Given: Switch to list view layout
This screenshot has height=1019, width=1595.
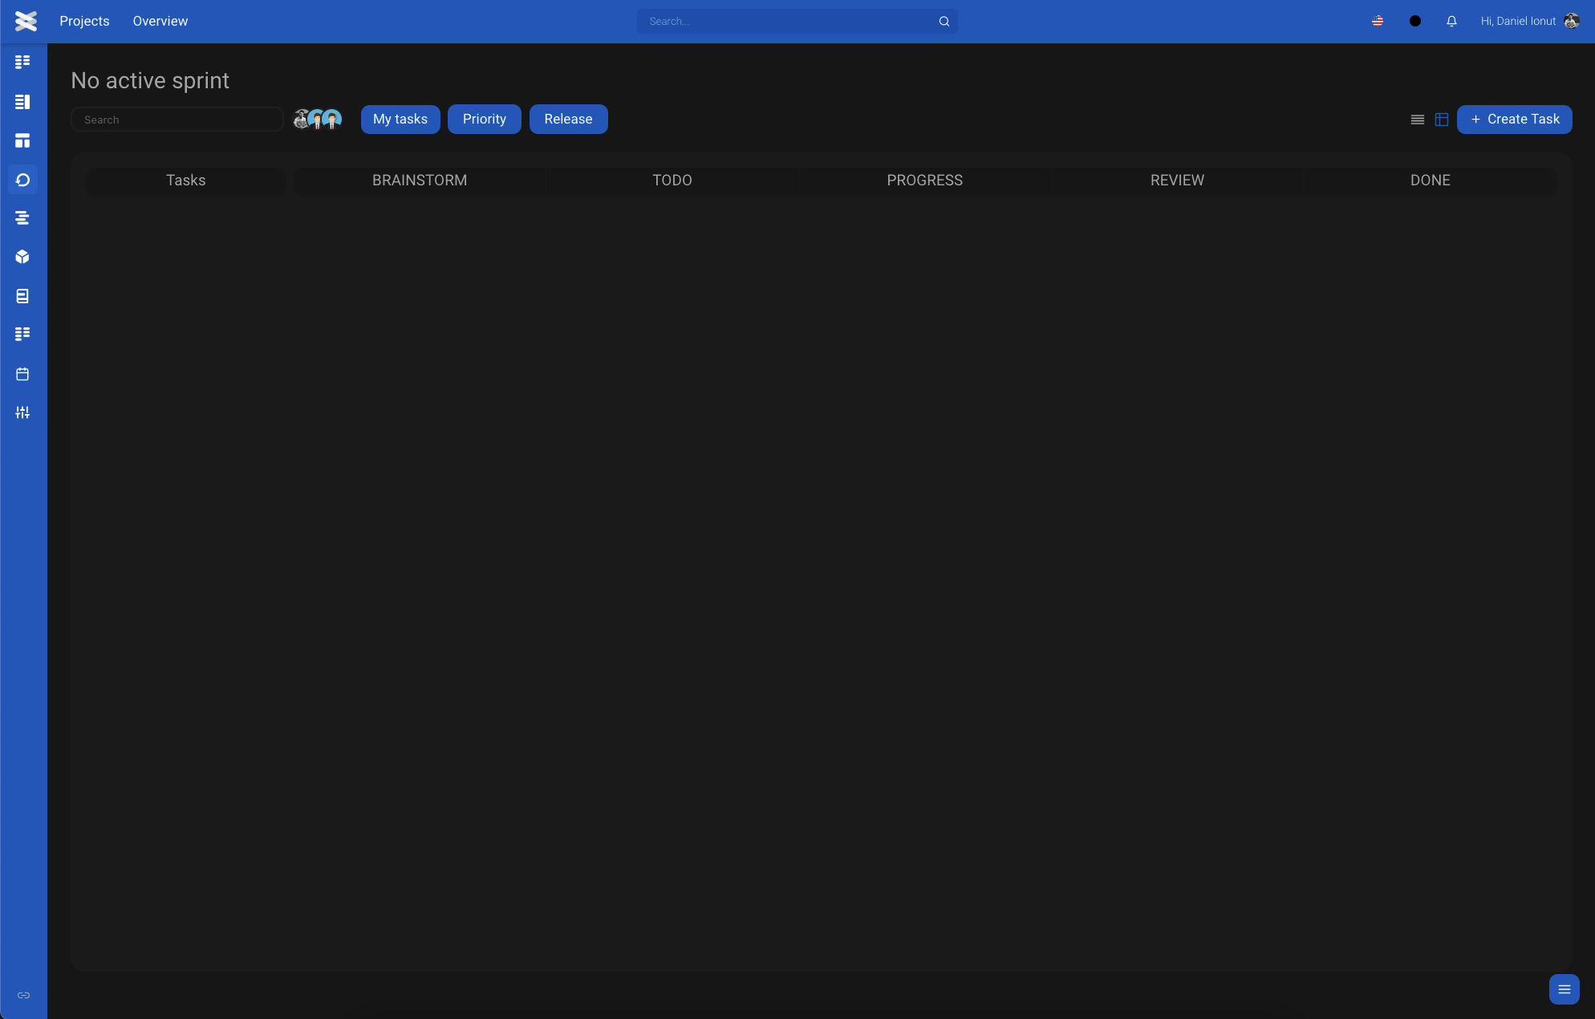Looking at the screenshot, I should click(x=1418, y=120).
